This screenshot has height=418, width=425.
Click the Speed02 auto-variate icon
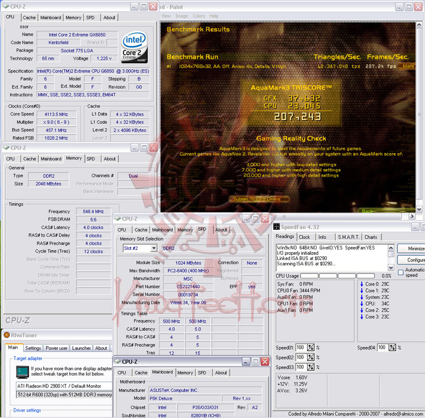311,357
